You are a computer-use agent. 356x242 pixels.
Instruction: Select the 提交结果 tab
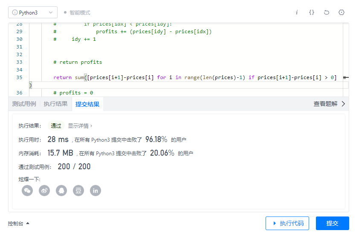click(x=87, y=104)
